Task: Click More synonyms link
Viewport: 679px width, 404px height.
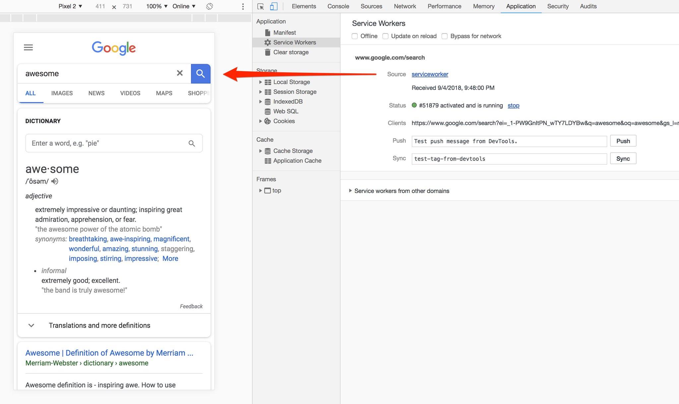Action: pos(170,258)
